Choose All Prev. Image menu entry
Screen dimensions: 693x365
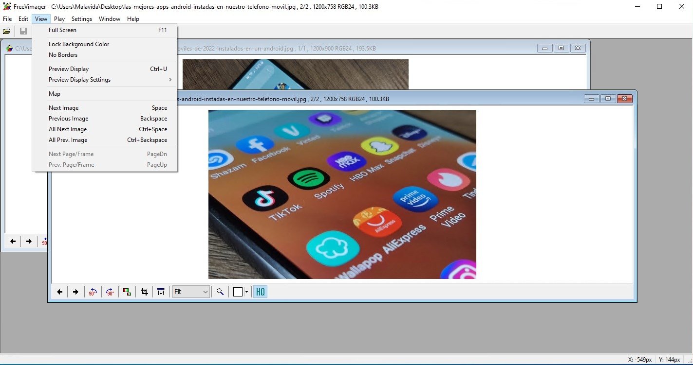105,140
